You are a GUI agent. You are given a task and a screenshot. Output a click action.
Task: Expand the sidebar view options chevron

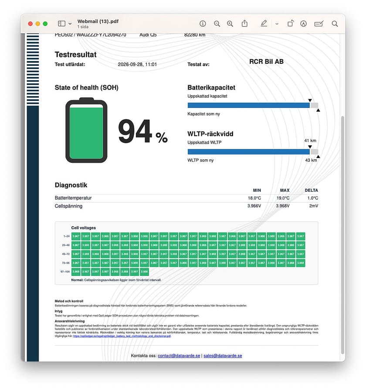pos(70,24)
